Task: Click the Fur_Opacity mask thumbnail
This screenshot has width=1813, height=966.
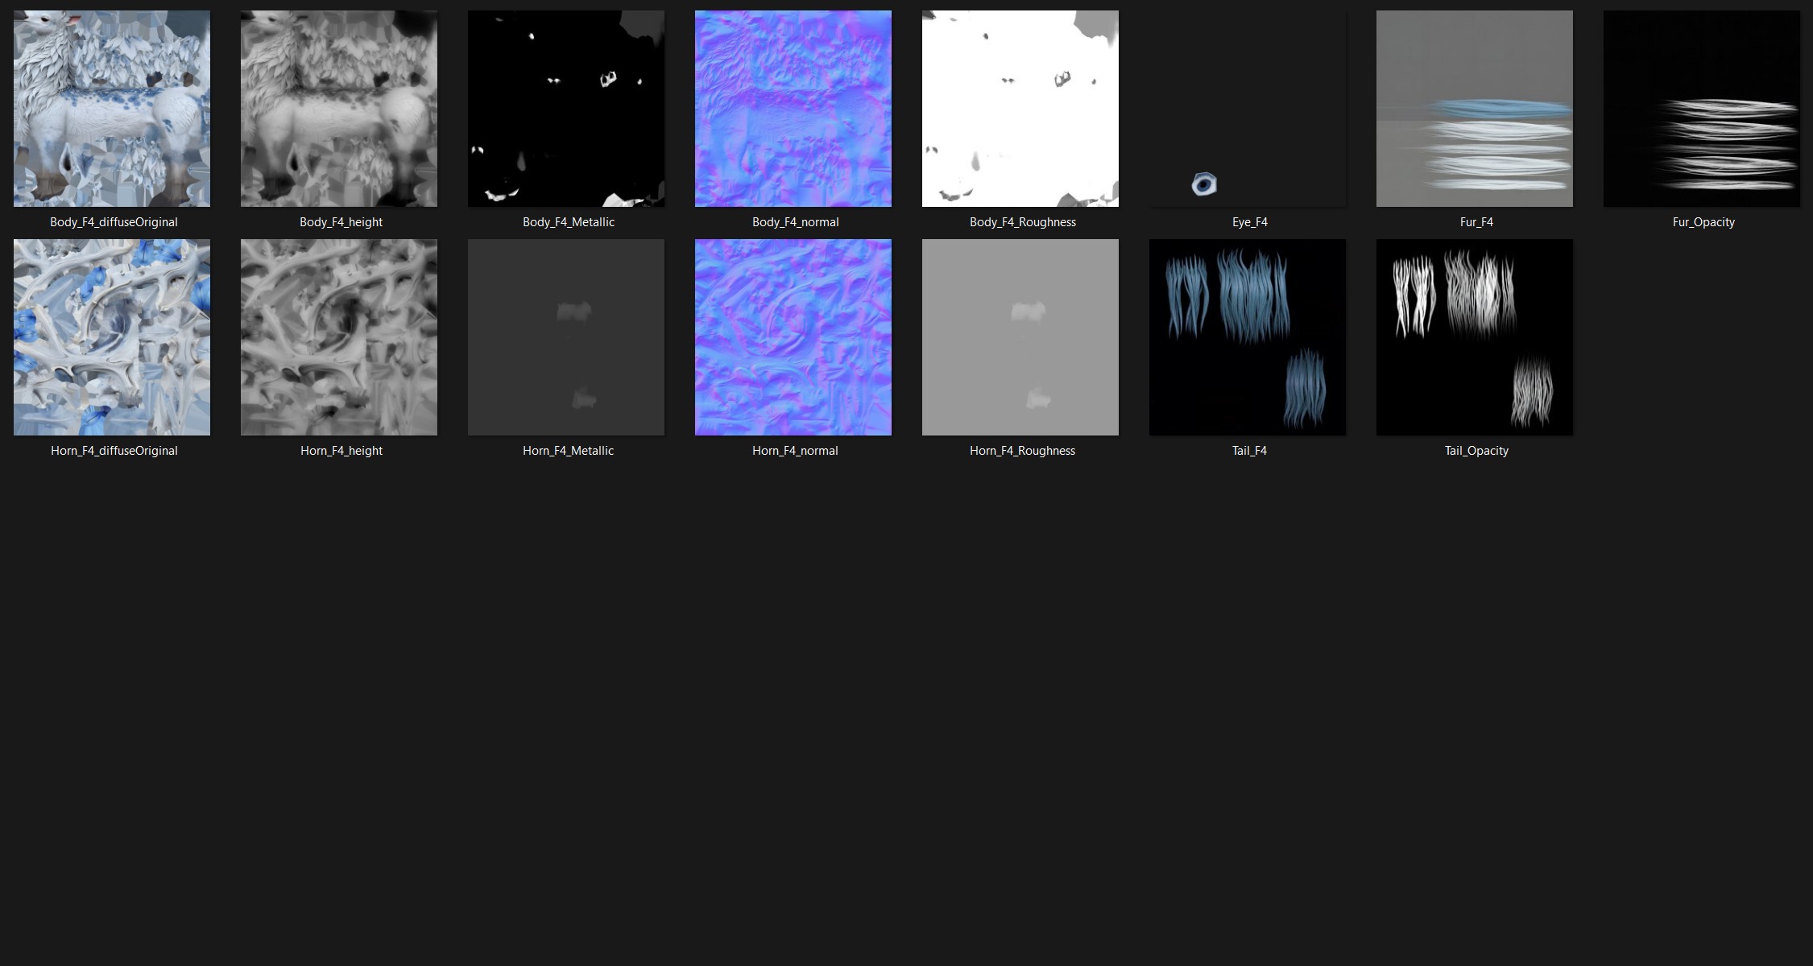Action: click(1702, 109)
